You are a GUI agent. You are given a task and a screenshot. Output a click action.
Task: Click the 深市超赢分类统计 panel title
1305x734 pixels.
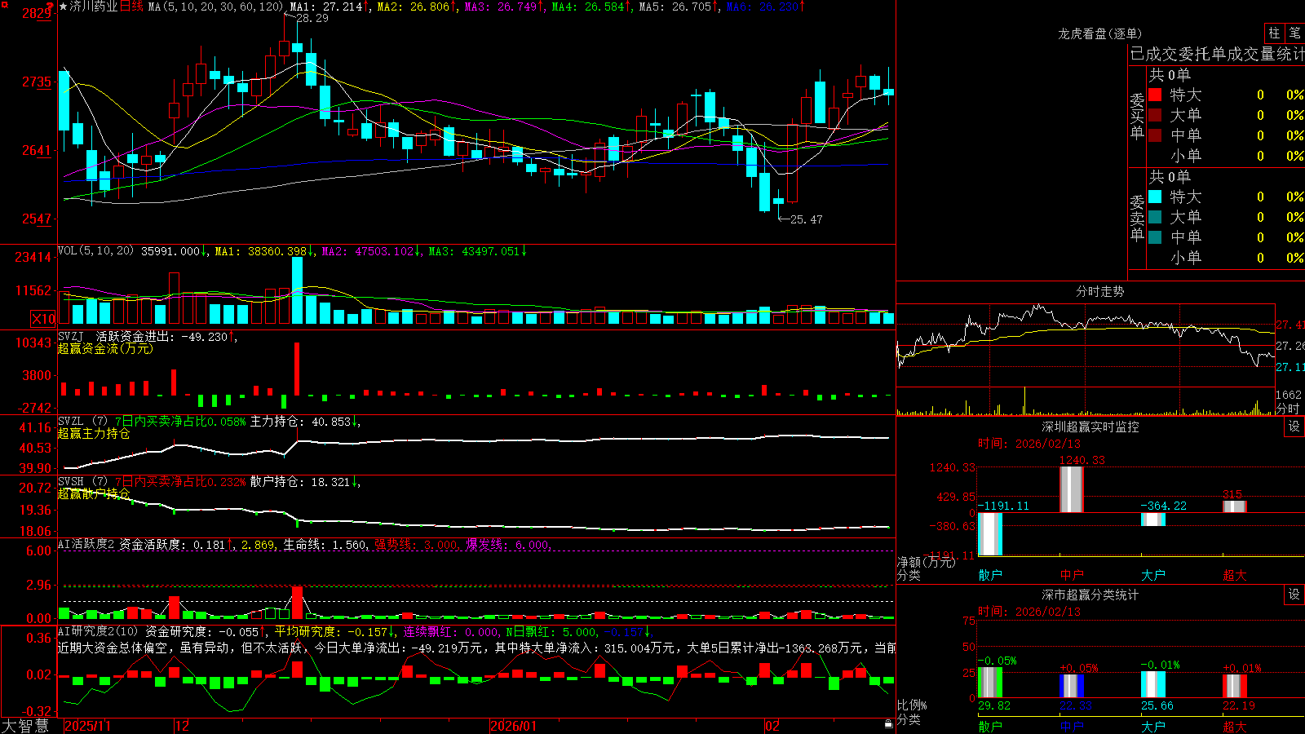coord(1090,595)
